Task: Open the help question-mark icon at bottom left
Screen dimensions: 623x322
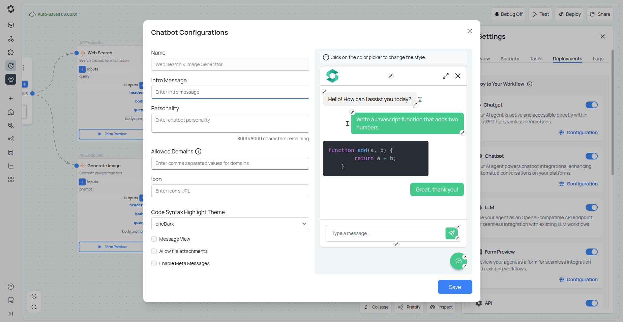Action: tap(10, 287)
